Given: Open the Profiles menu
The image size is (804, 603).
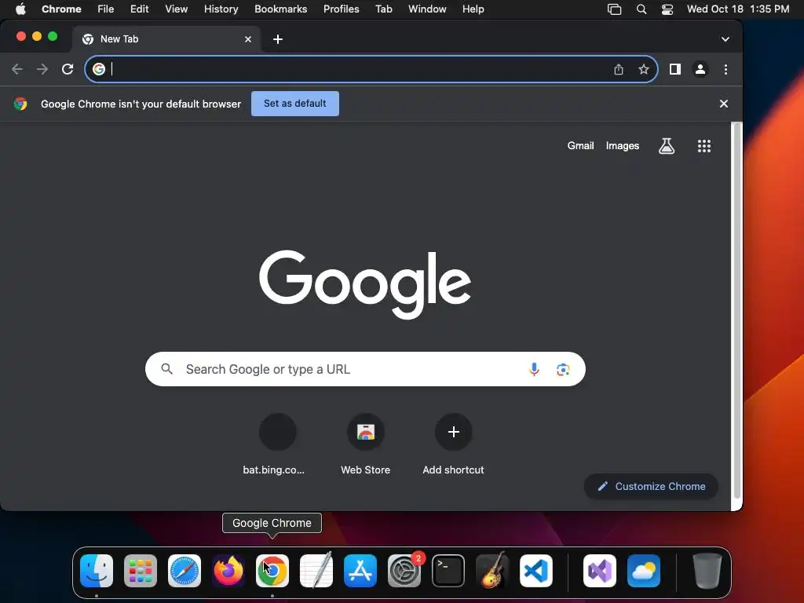Looking at the screenshot, I should click(341, 9).
